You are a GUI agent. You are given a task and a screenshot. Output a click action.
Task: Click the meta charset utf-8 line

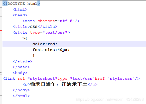click(51, 21)
